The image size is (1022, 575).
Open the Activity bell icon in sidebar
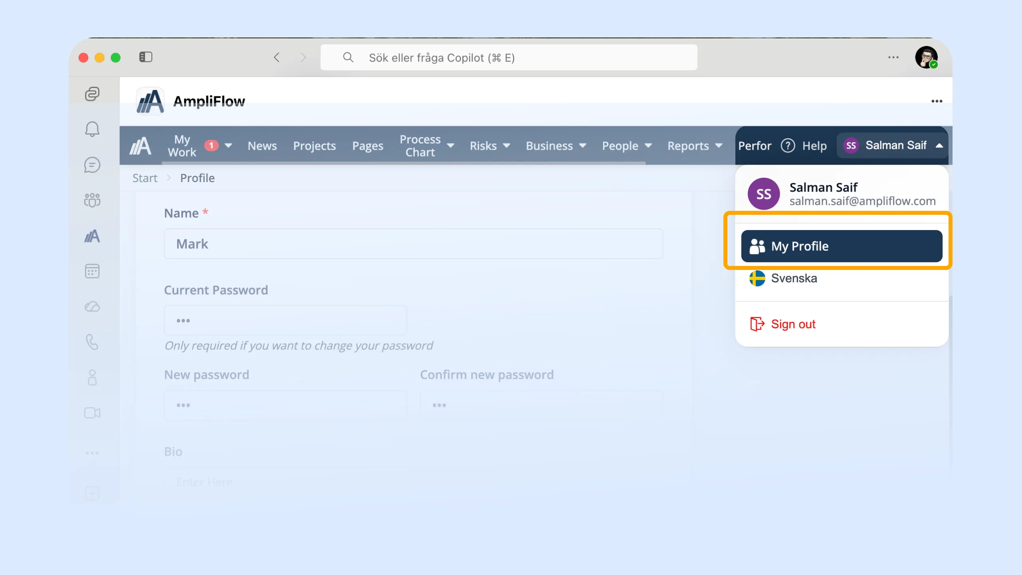coord(92,129)
